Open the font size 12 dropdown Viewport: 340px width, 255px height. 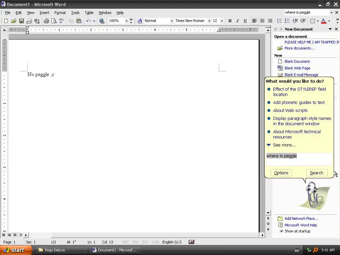click(x=222, y=21)
